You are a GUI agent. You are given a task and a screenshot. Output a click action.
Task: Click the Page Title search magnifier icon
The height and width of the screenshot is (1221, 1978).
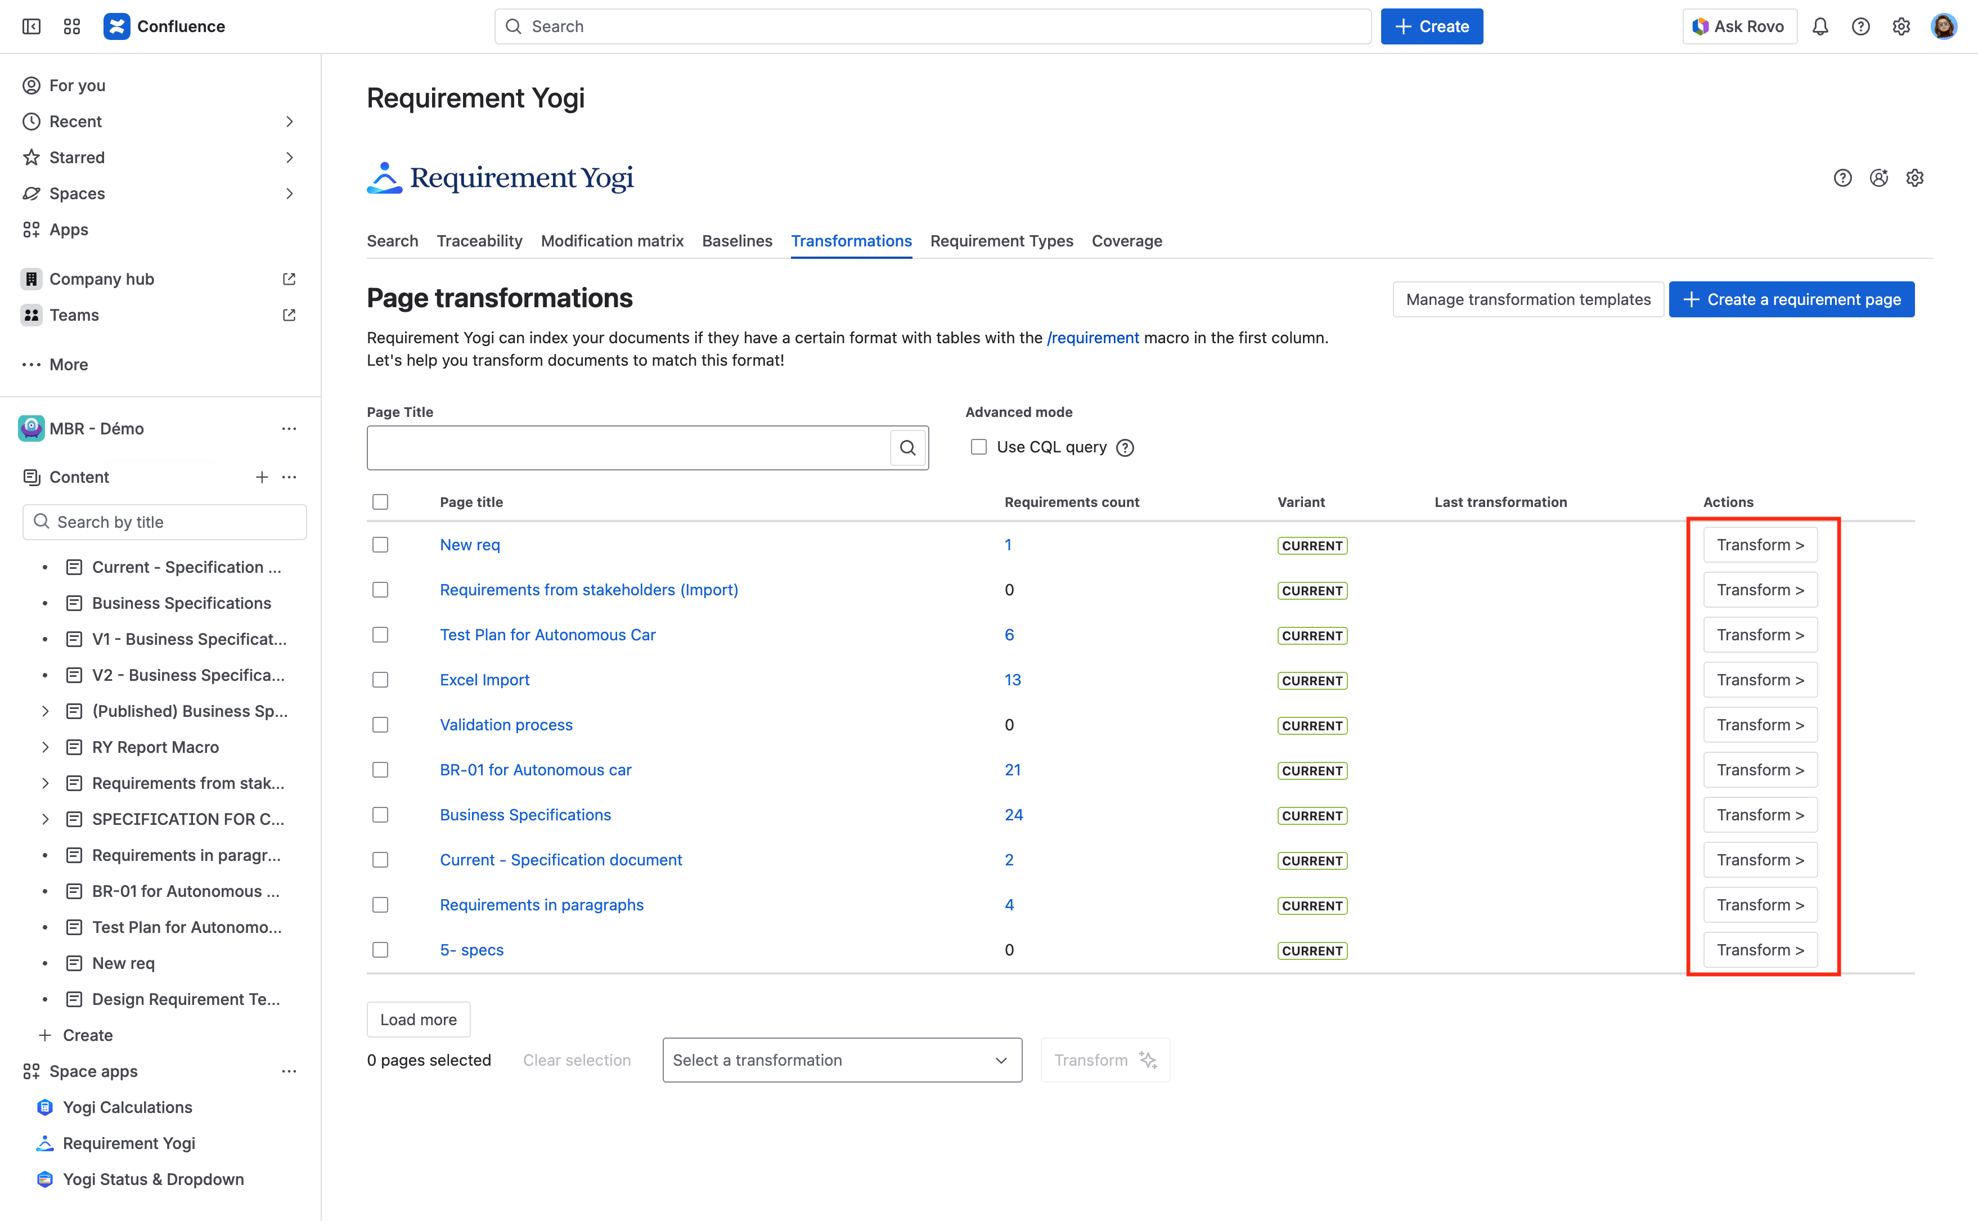pos(907,448)
